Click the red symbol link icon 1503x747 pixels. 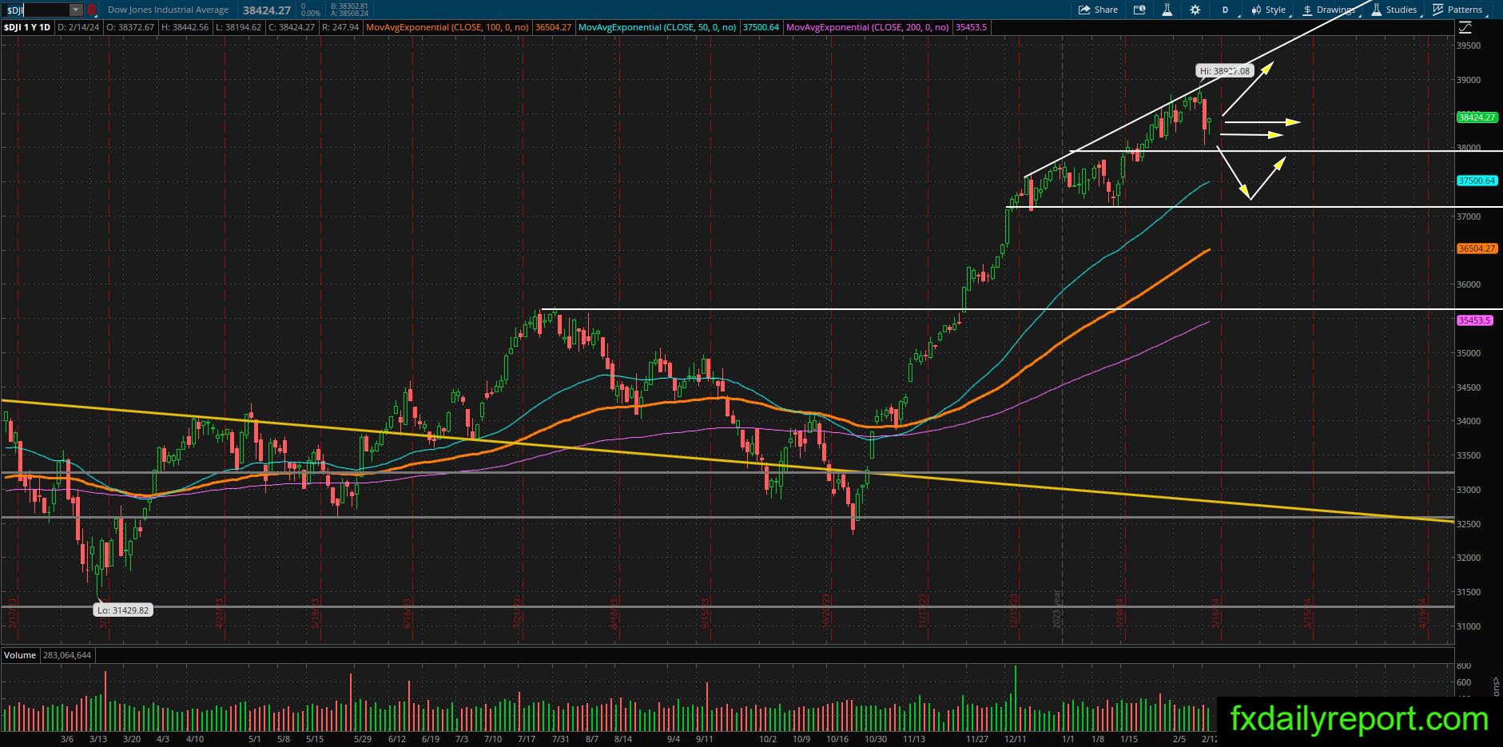click(92, 10)
